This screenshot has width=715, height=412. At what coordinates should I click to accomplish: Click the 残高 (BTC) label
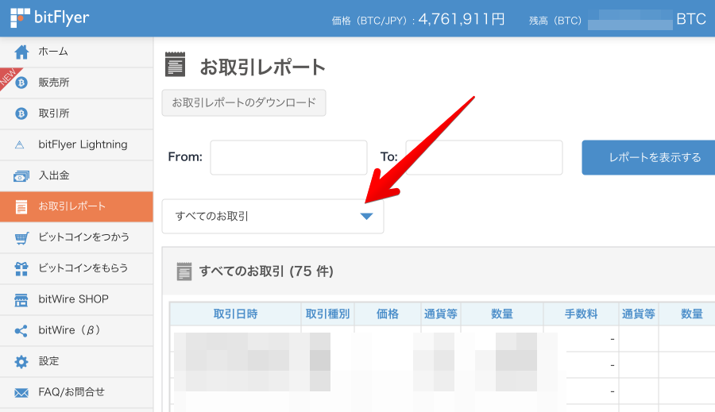pyautogui.click(x=555, y=21)
